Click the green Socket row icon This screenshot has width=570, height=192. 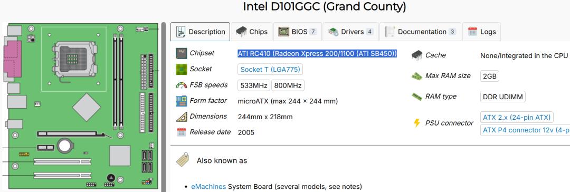(181, 69)
